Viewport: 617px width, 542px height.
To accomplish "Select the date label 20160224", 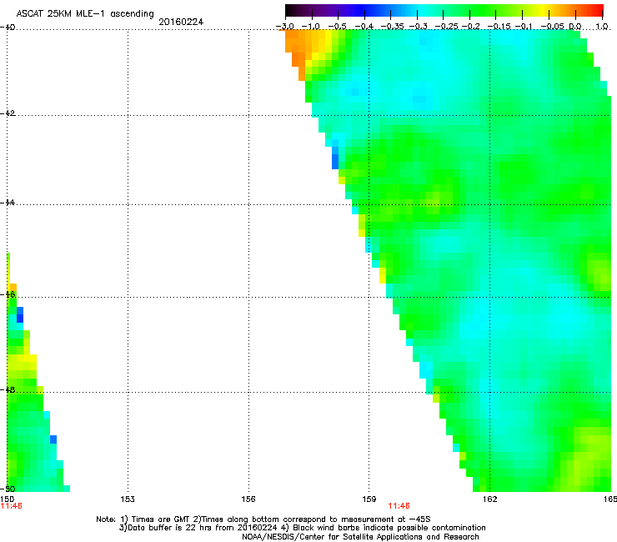I will coord(181,22).
